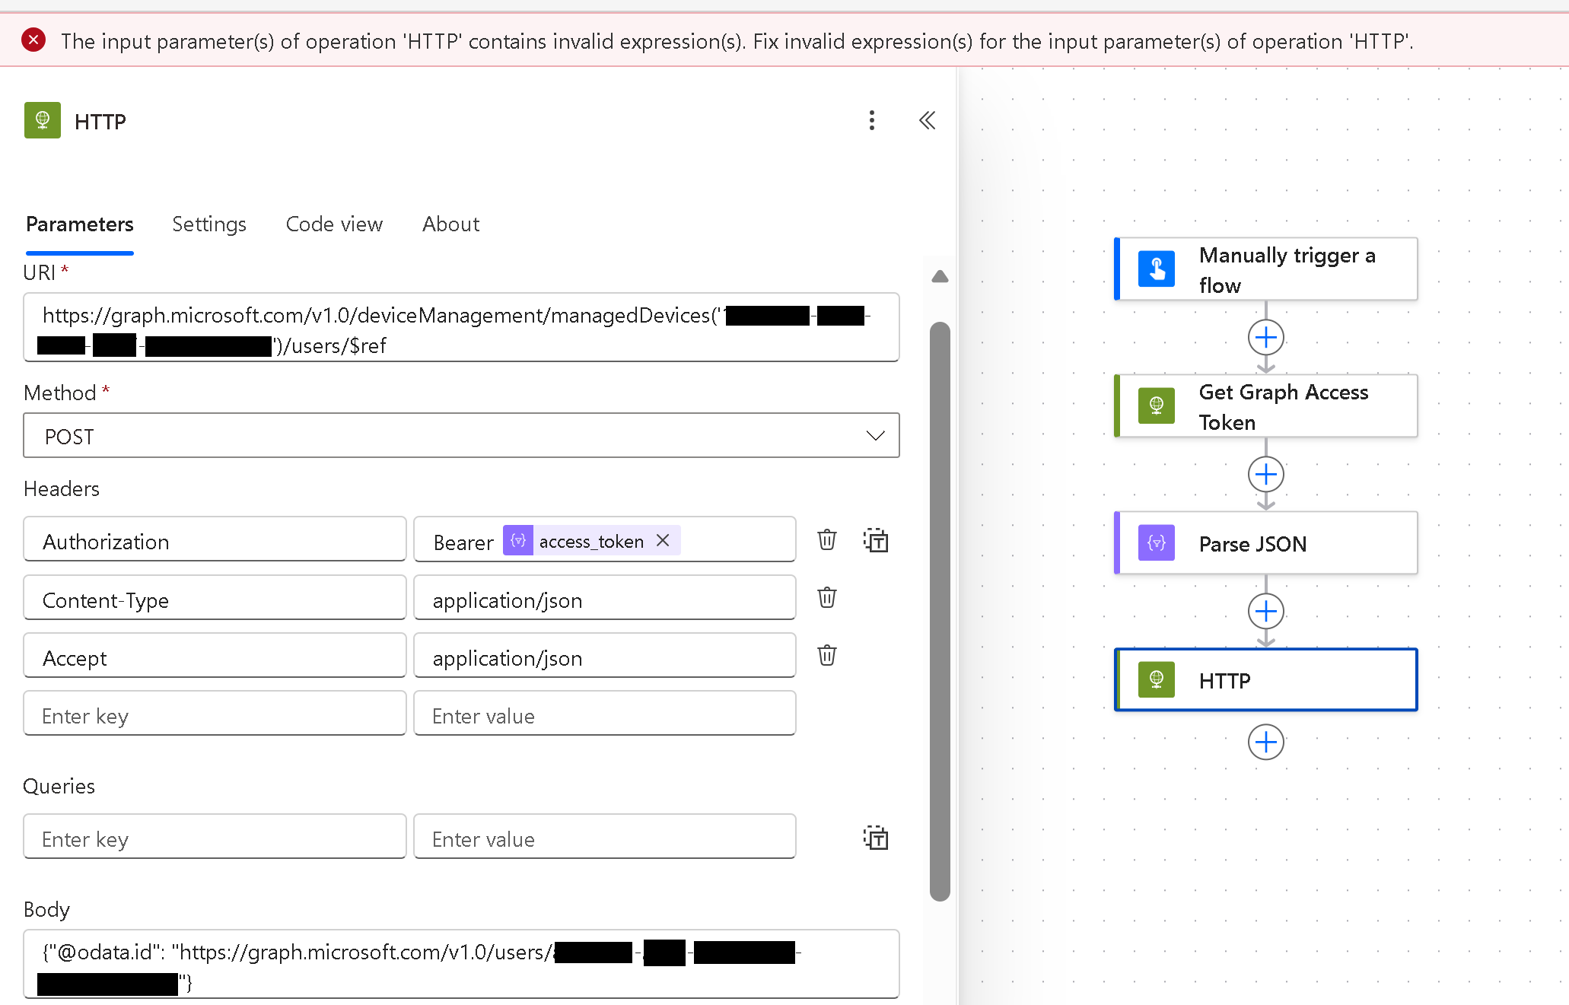Click the Accept header key field
Image resolution: width=1569 pixels, height=1005 pixels.
tap(215, 655)
